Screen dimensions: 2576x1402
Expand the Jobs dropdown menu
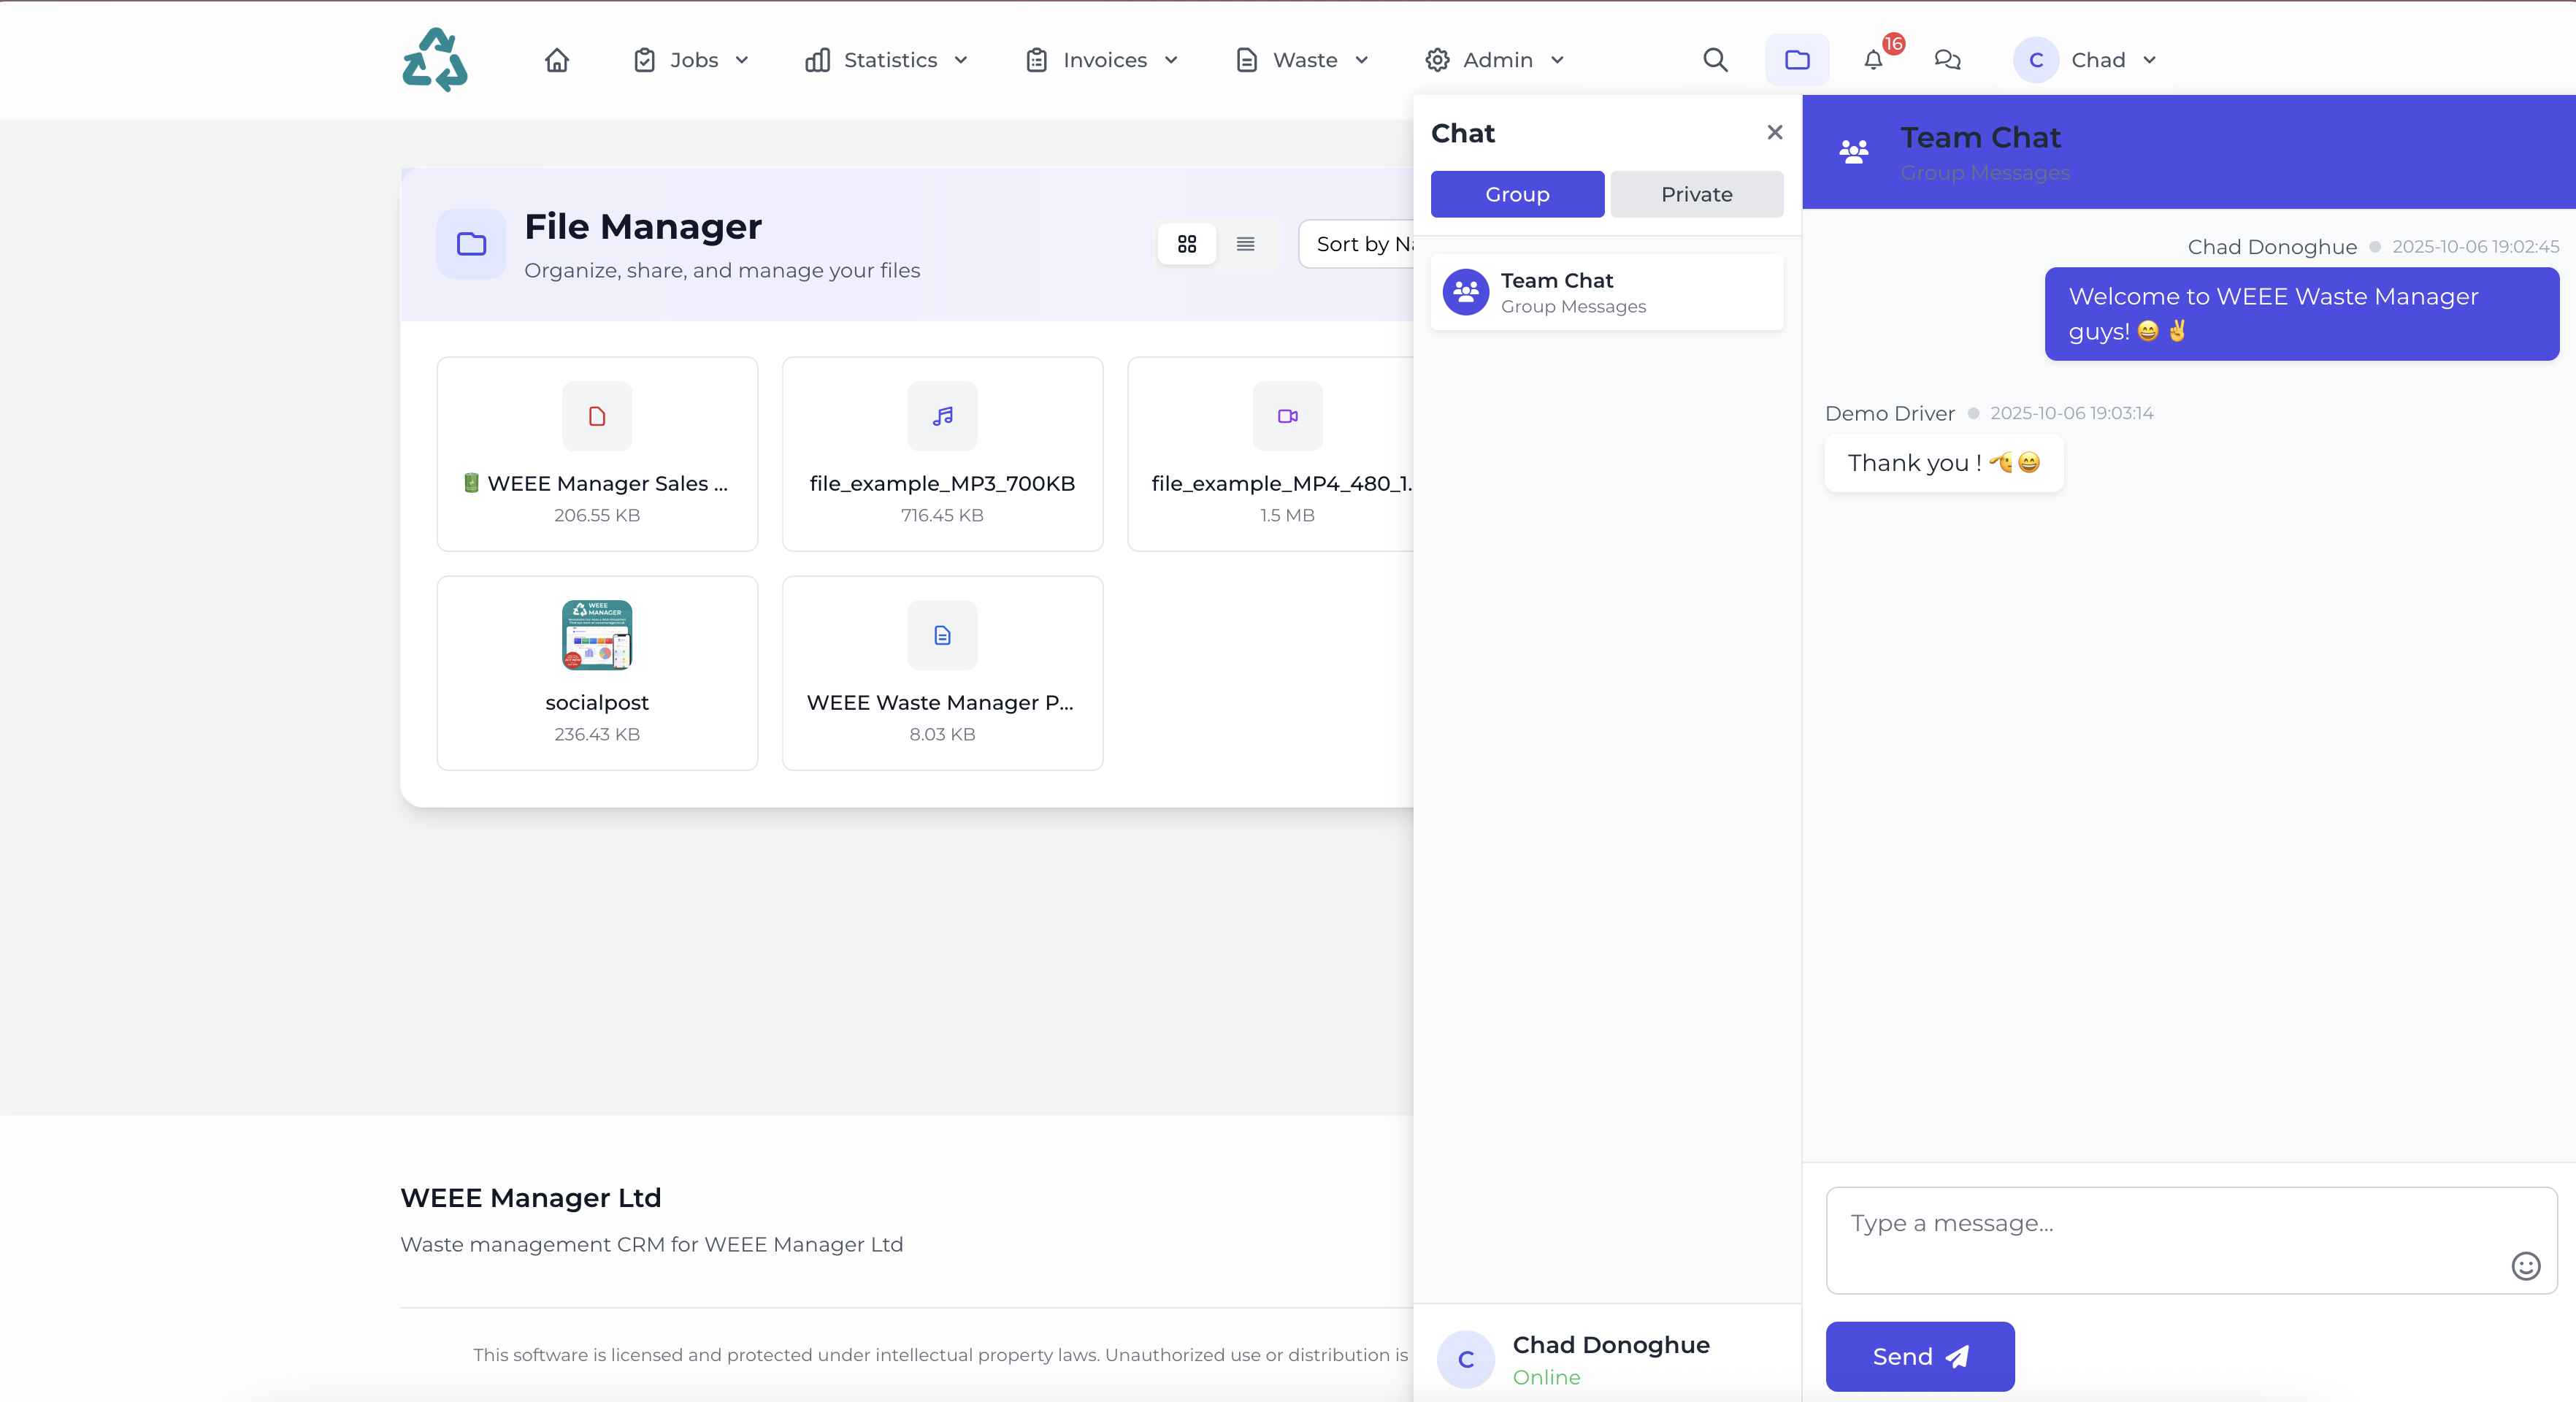click(x=692, y=60)
